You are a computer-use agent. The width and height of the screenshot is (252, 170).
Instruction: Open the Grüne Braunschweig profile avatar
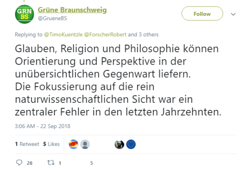(24, 14)
